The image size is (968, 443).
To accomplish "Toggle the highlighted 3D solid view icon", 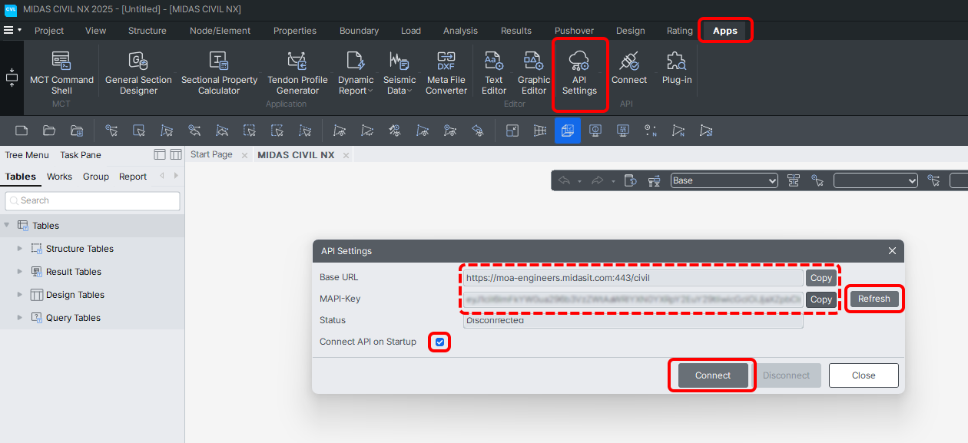I will coord(568,131).
